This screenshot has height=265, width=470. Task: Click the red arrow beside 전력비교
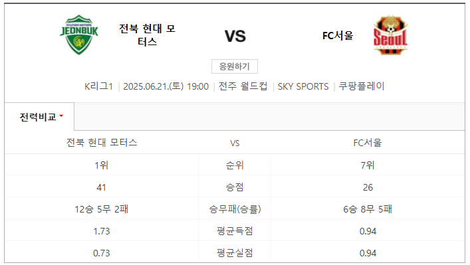coord(61,116)
